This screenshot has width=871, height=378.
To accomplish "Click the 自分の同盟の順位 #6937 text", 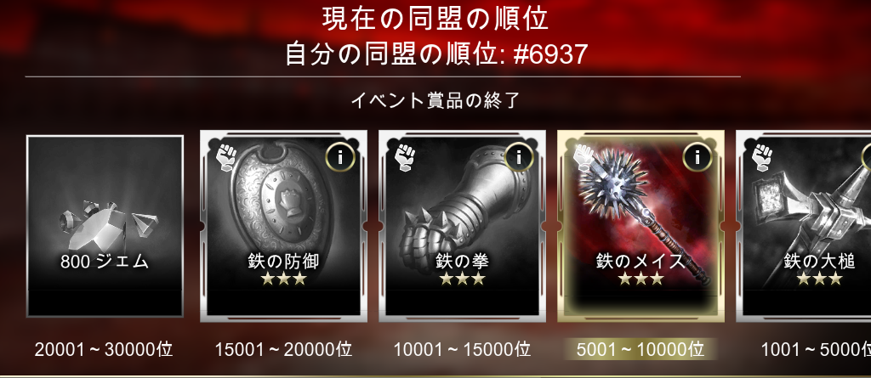I will (436, 54).
